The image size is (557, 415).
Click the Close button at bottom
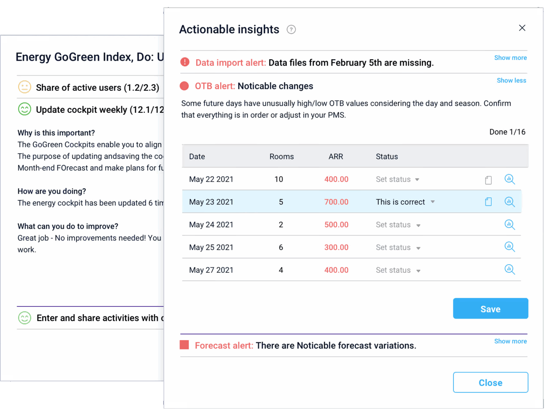(x=490, y=382)
